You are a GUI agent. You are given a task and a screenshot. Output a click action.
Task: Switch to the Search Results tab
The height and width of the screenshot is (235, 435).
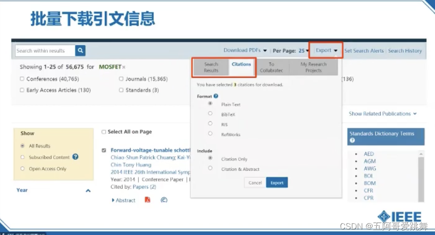211,67
